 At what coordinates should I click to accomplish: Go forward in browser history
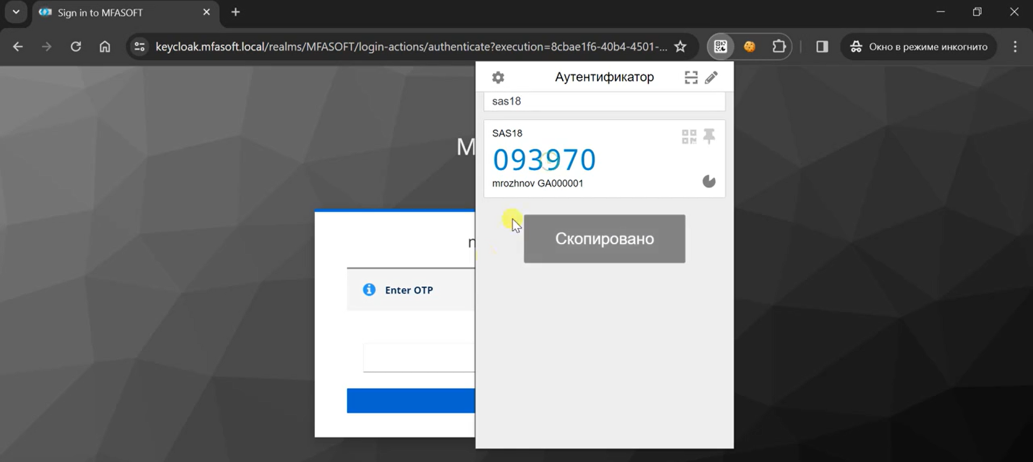(47, 47)
